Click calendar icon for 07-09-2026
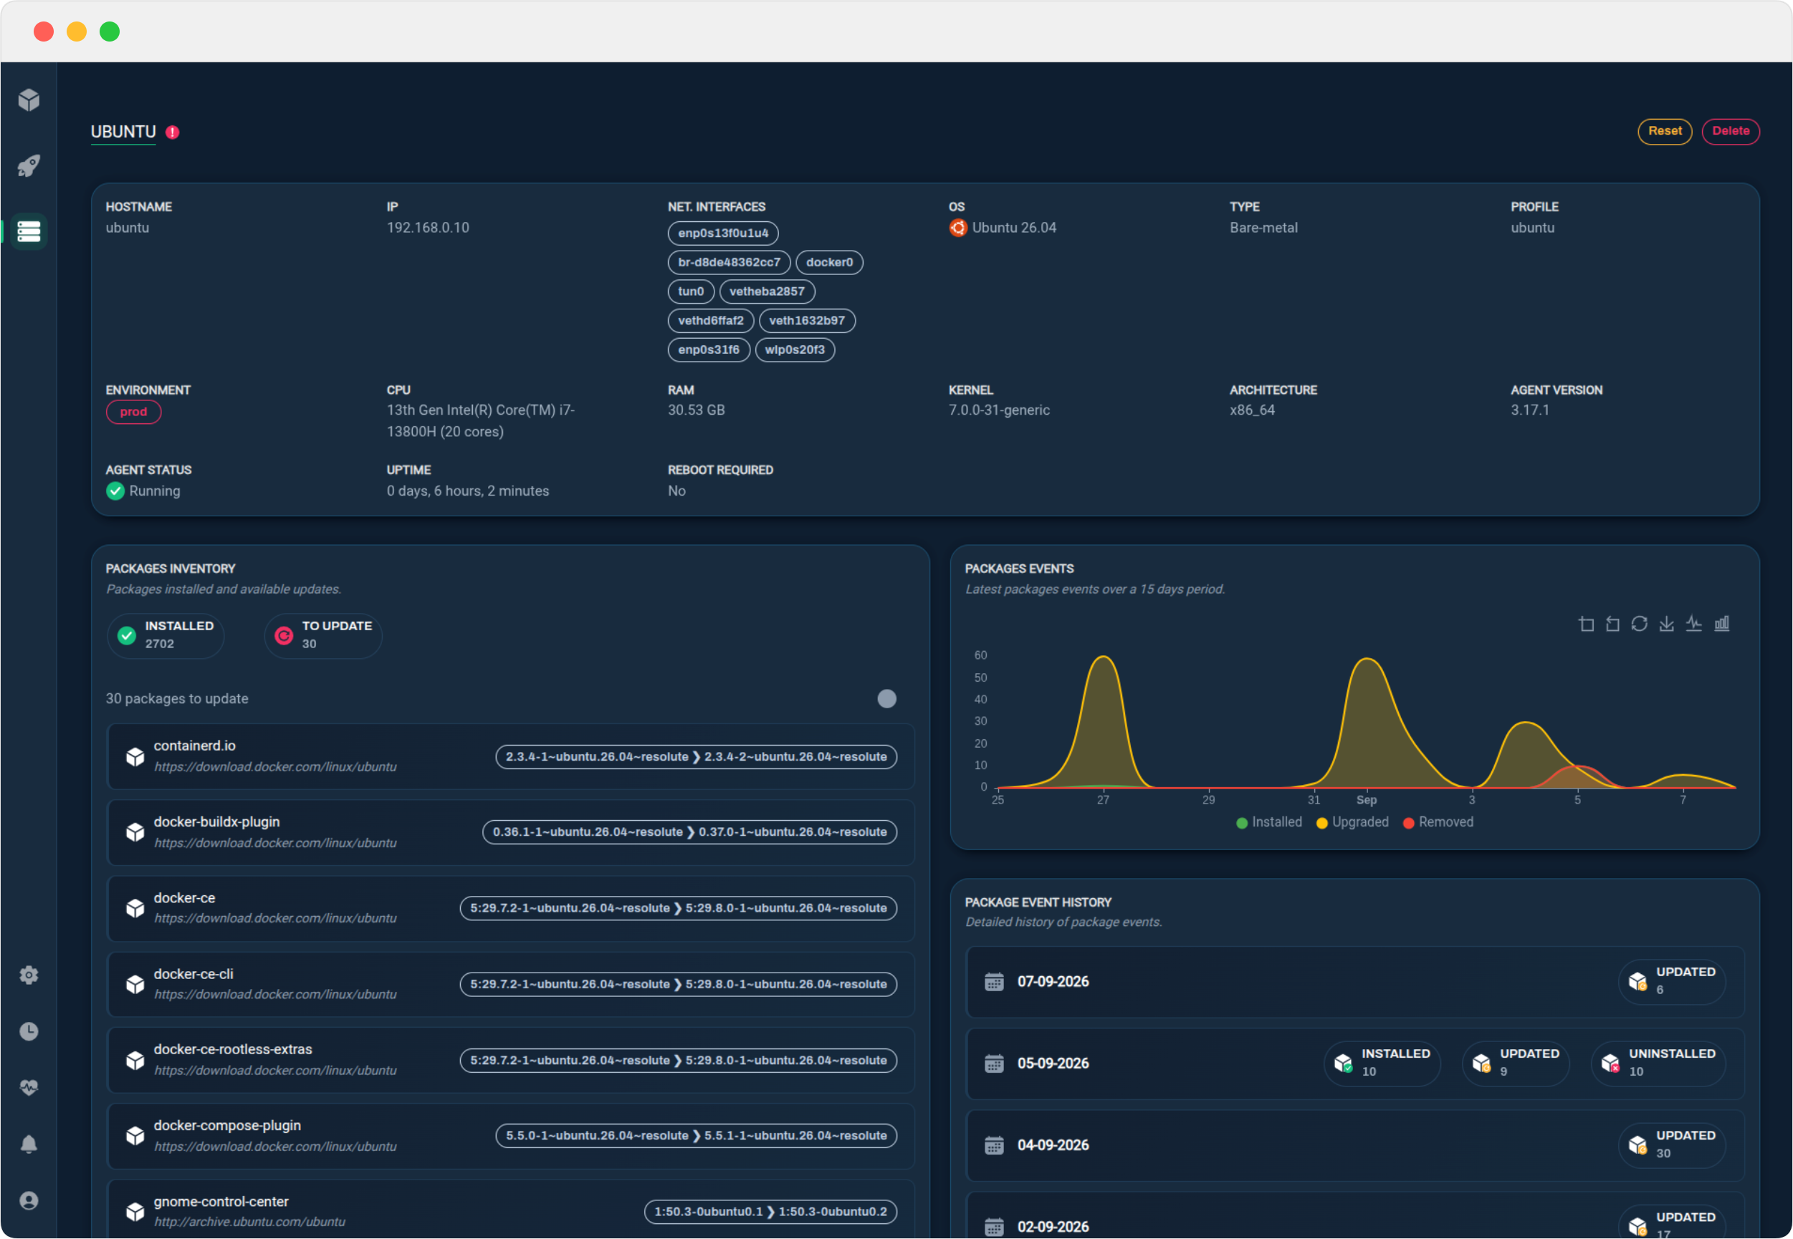 995,982
